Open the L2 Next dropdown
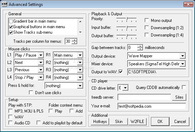 [41, 63]
